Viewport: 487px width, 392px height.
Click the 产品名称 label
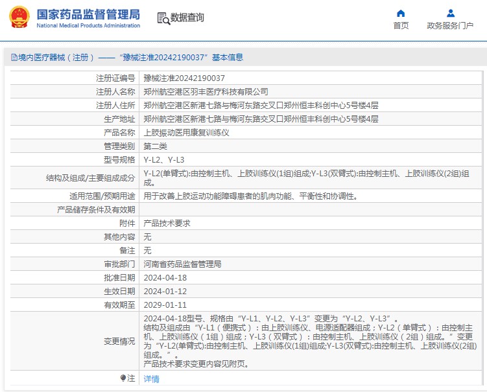[x=119, y=133]
